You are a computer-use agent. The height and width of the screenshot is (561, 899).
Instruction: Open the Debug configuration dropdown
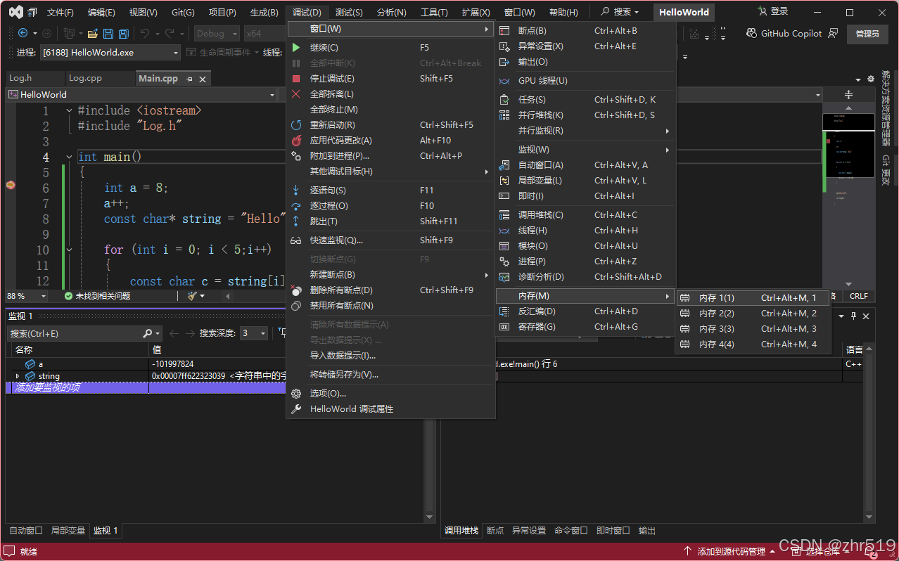click(216, 33)
